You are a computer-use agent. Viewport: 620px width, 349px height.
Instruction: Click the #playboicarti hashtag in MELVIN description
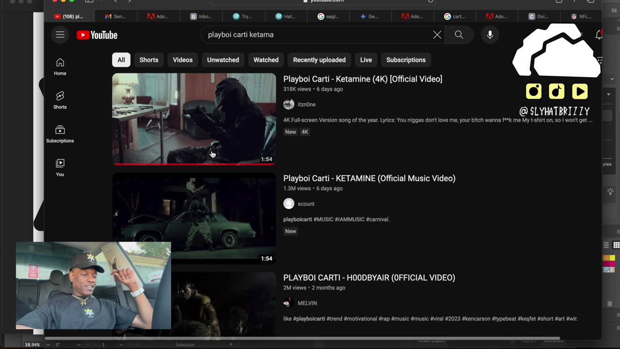309,319
